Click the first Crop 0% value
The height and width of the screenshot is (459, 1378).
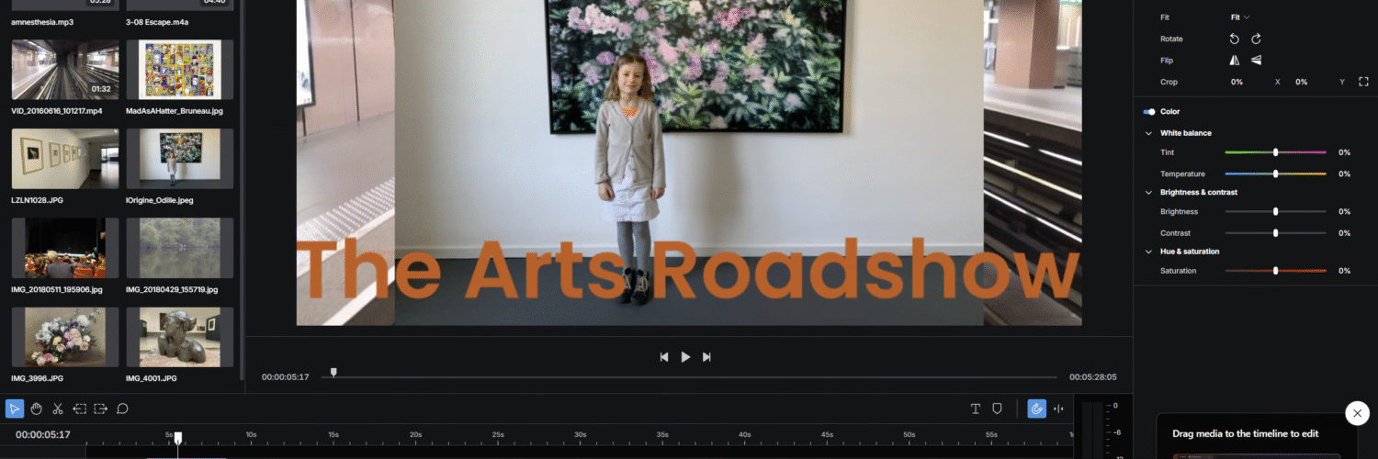pyautogui.click(x=1237, y=82)
